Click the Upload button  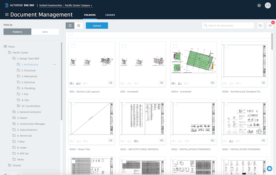pos(97,25)
